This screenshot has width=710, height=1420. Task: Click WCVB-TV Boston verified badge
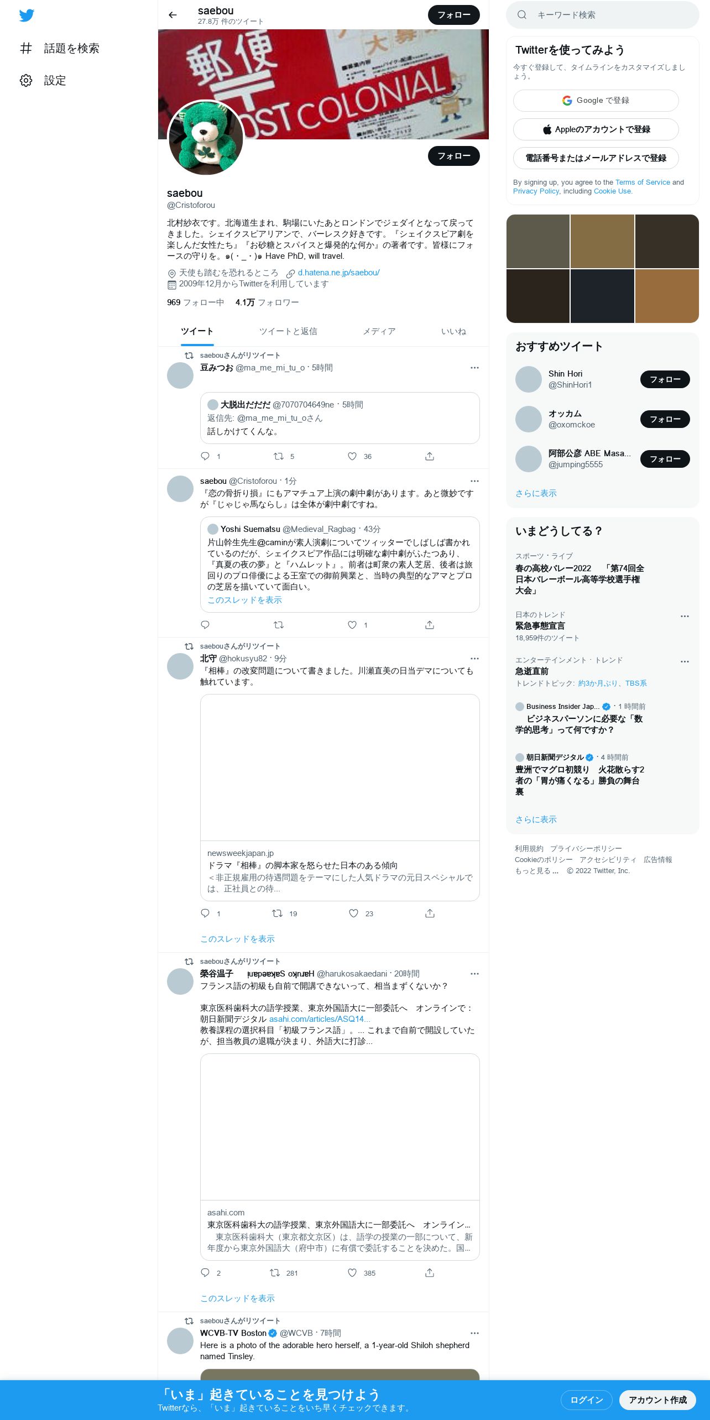(x=273, y=1333)
